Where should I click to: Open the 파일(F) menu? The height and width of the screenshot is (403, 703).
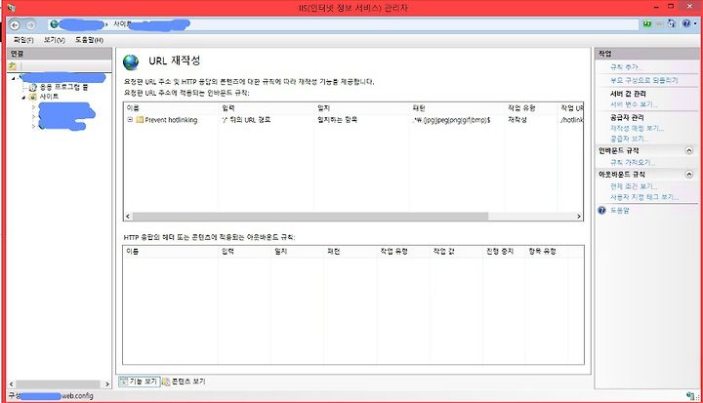point(23,40)
